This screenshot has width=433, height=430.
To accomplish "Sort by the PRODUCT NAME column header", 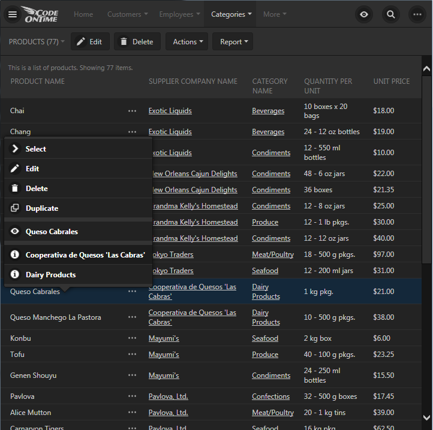I will (x=38, y=81).
